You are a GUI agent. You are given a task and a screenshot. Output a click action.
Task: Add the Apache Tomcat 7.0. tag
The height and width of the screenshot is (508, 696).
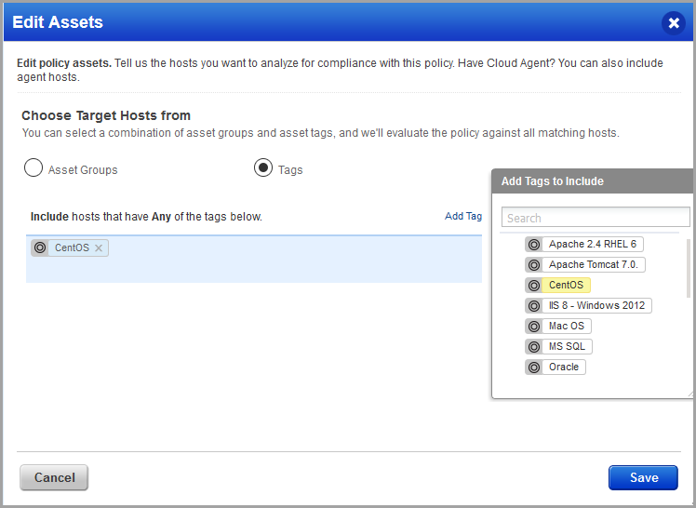point(593,264)
